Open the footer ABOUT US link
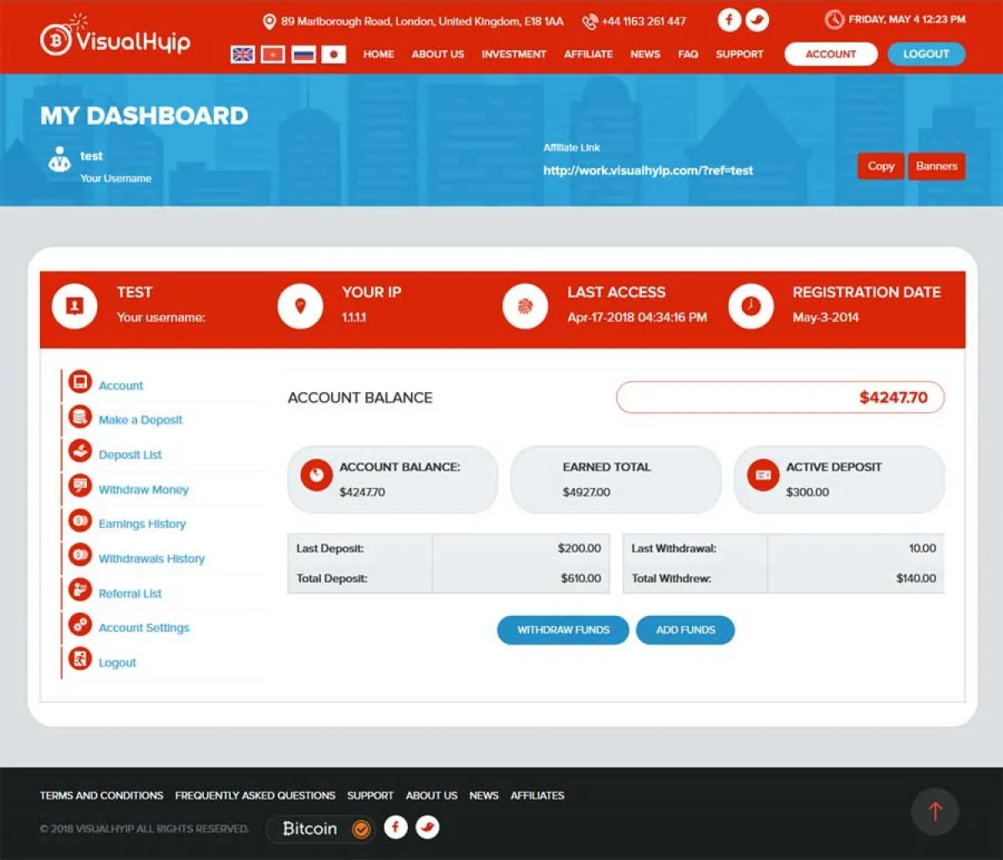 coord(432,796)
